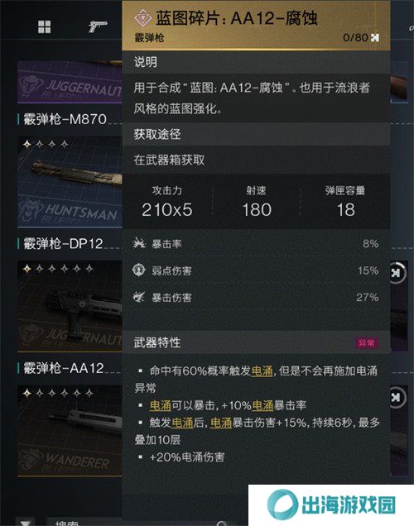This screenshot has width=414, height=526.
Task: Click the blueprint fragment diamond icon
Action: [142, 18]
